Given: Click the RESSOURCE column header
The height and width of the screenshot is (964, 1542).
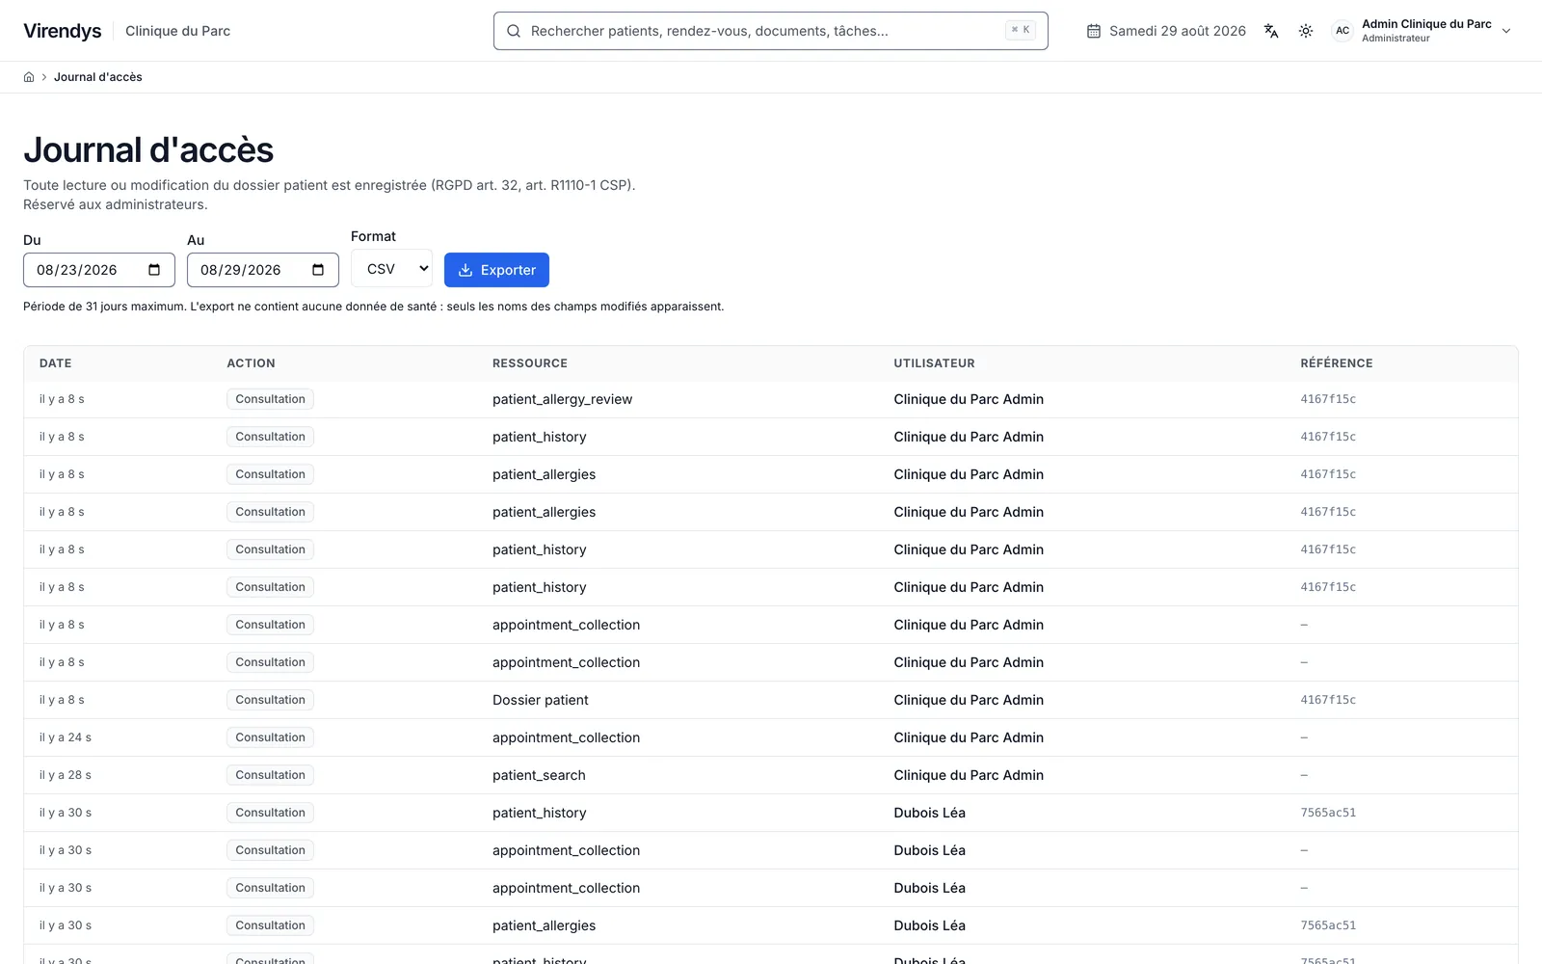Looking at the screenshot, I should [530, 363].
